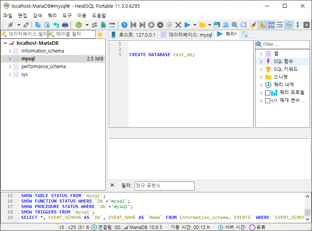Open the 검색 menu
The height and width of the screenshot is (231, 312).
(x=37, y=16)
